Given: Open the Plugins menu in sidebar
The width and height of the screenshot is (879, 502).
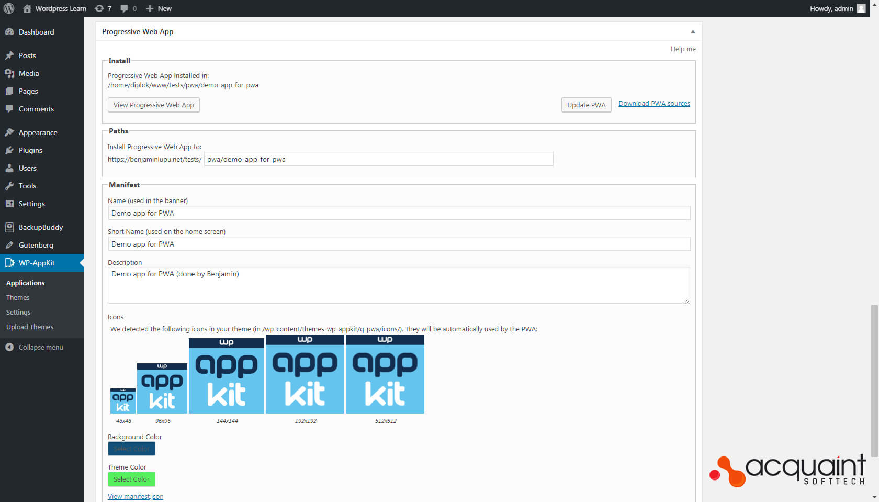Looking at the screenshot, I should [30, 150].
